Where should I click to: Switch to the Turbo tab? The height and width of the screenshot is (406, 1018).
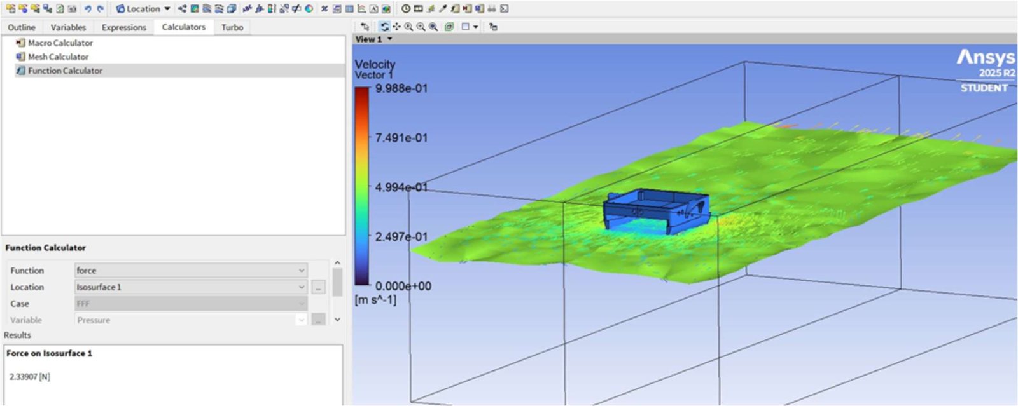click(232, 27)
